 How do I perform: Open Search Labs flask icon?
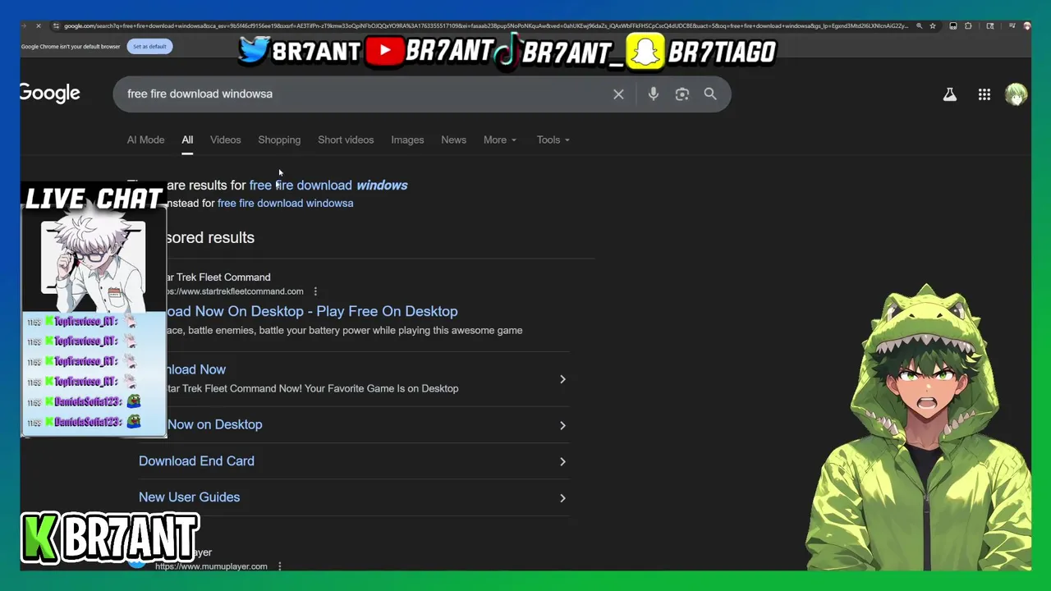[949, 94]
